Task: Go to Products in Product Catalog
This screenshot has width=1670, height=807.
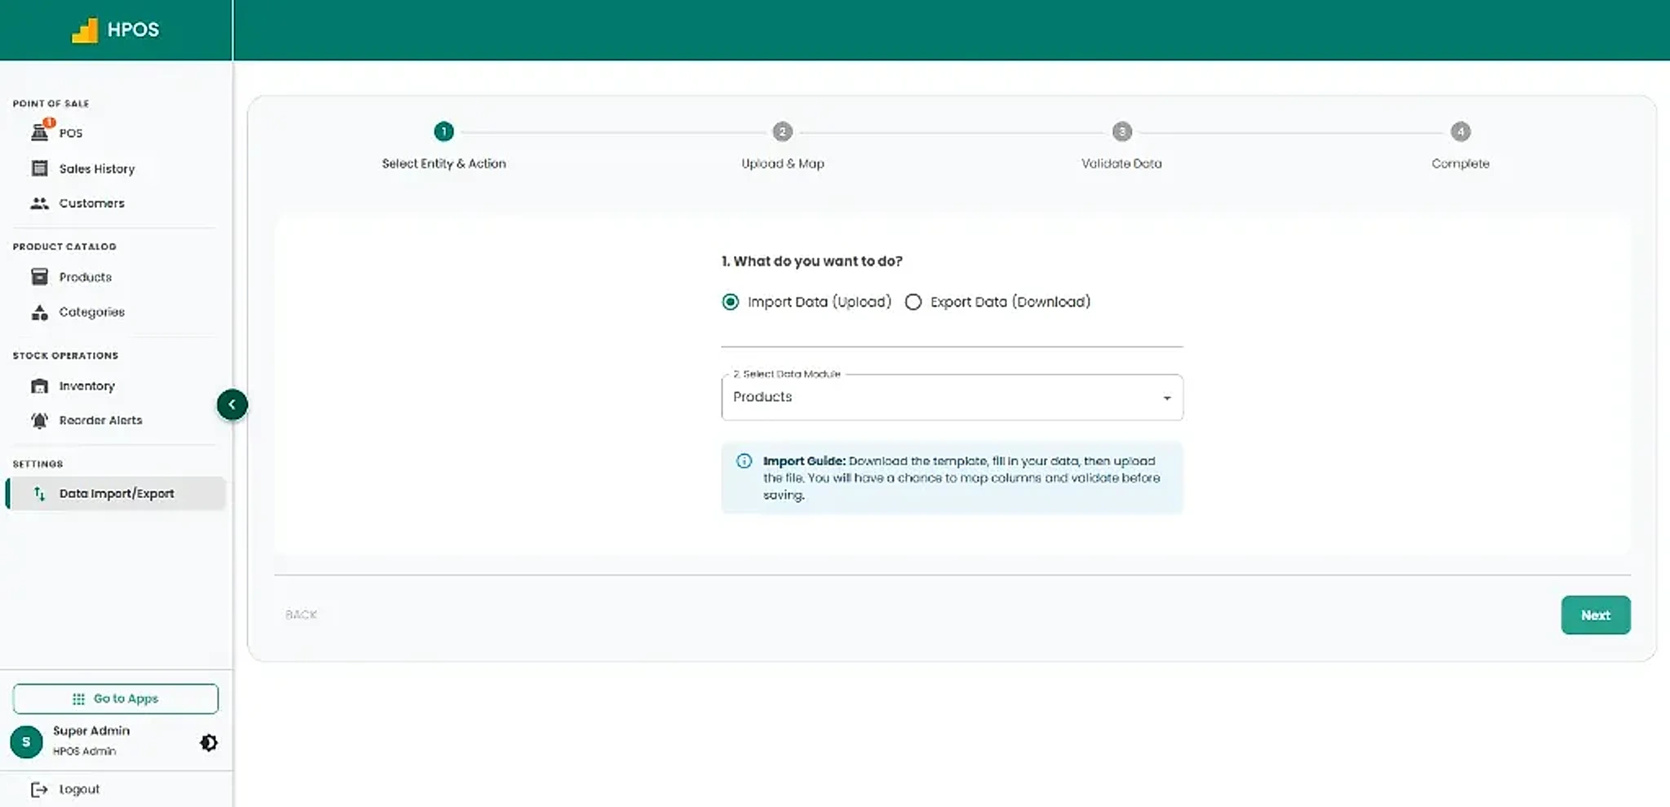Action: [x=114, y=277]
